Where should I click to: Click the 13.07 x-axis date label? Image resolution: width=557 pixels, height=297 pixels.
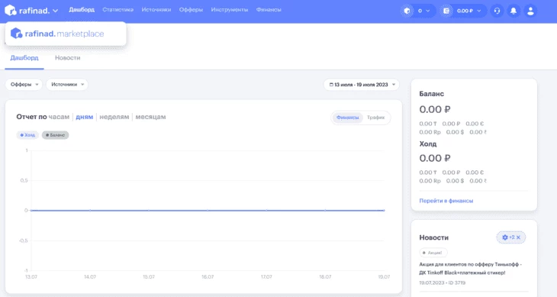(x=31, y=276)
